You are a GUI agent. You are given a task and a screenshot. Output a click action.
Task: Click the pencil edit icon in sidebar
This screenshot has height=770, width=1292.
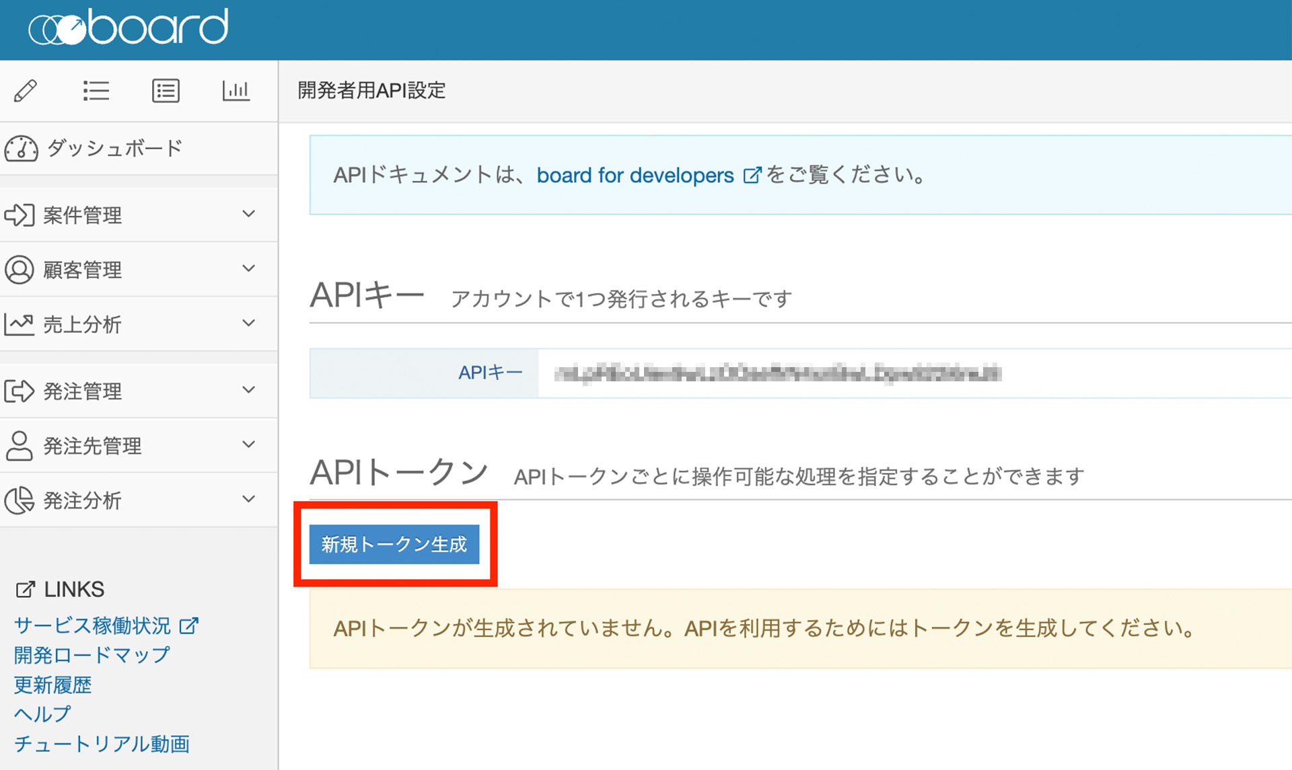coord(26,90)
